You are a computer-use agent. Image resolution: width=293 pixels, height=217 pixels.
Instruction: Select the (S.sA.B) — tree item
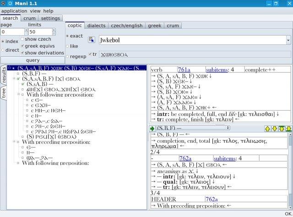pyautogui.click(x=40, y=84)
